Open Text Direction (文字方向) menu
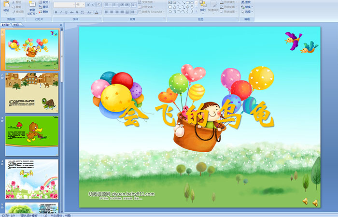The width and height of the screenshot is (338, 217). [x=147, y=2]
